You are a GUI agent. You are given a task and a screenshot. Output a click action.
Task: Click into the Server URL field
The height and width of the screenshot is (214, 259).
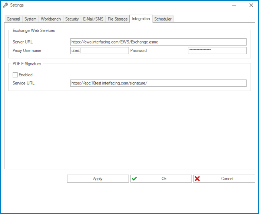[x=158, y=42]
